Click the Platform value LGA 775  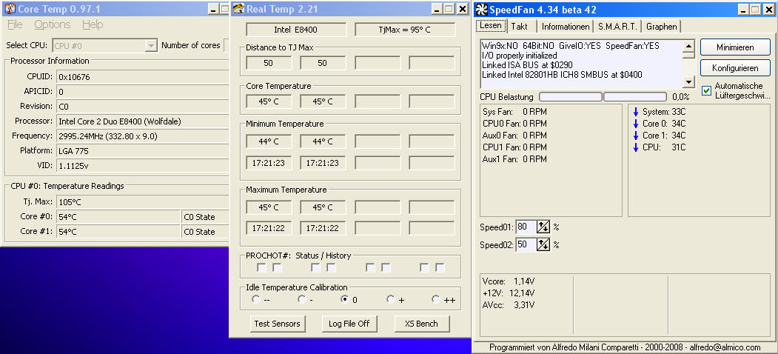pyautogui.click(x=142, y=150)
